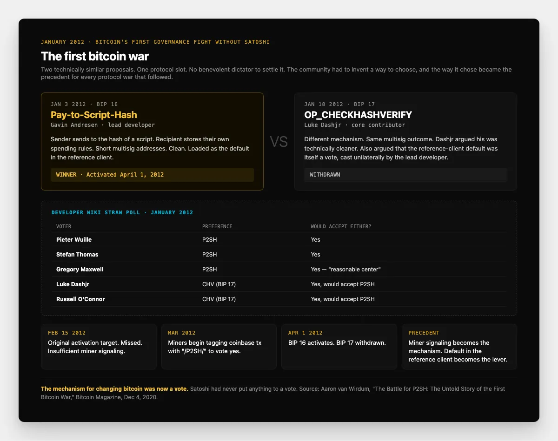
Task: Click the BIP 17 description 'Different mechanism. Same multisig outcome'
Action: [x=402, y=148]
